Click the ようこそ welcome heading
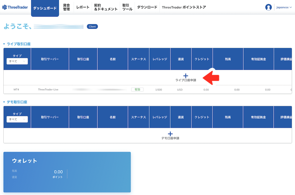 [18, 26]
